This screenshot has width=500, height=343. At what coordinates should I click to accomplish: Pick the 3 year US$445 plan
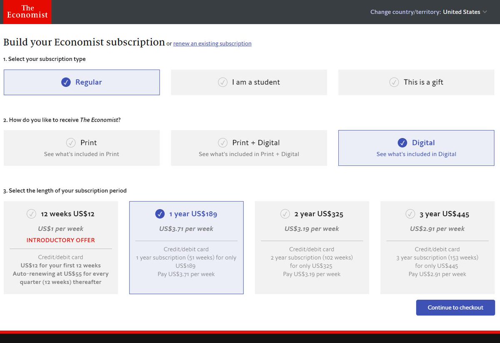(x=437, y=248)
